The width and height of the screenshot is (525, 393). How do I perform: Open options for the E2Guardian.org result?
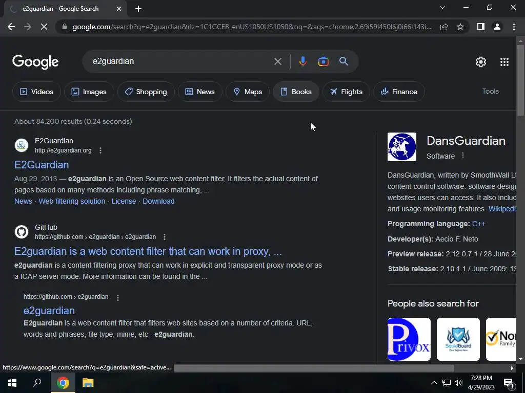100,150
